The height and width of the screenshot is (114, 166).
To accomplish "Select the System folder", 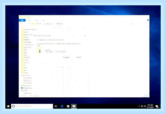I will click(25, 37).
